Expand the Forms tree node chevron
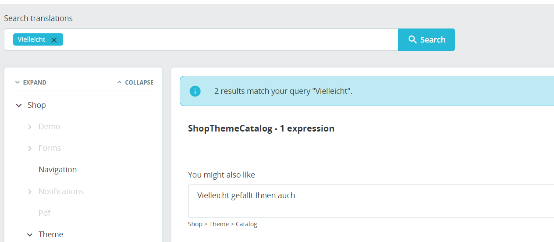The image size is (554, 242). coord(30,148)
